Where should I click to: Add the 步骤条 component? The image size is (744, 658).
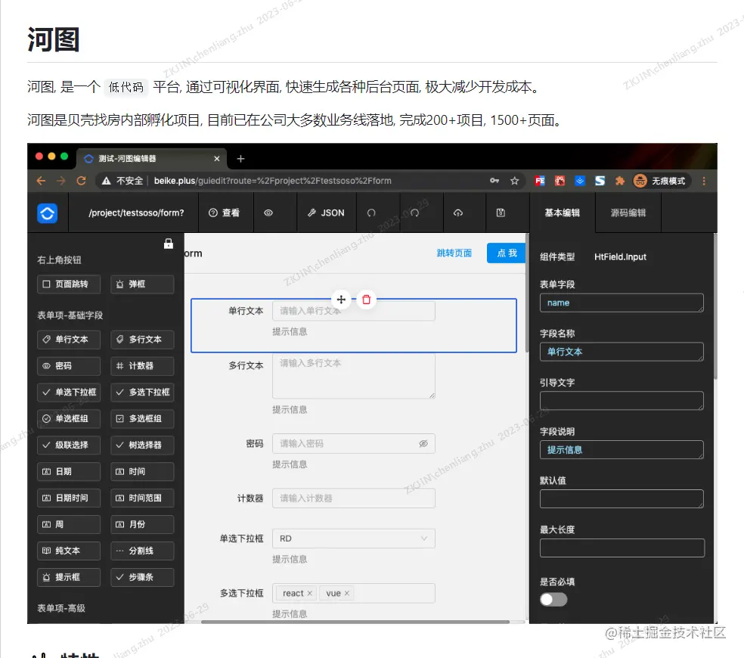142,577
